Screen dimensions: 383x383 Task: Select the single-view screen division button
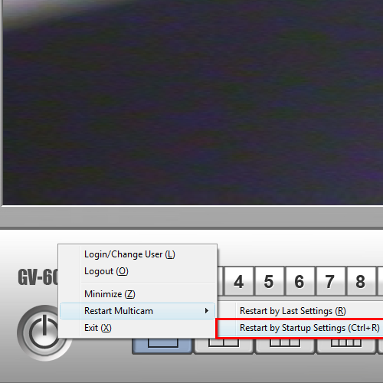tap(162, 345)
